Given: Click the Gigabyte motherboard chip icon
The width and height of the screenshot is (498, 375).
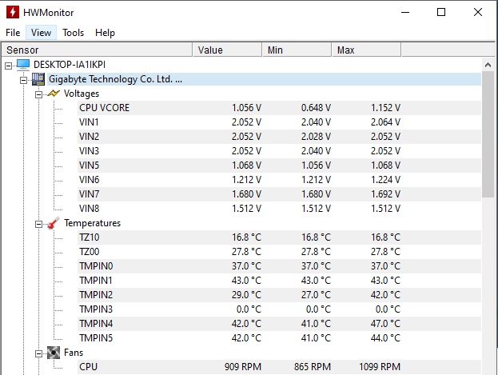Looking at the screenshot, I should click(38, 79).
